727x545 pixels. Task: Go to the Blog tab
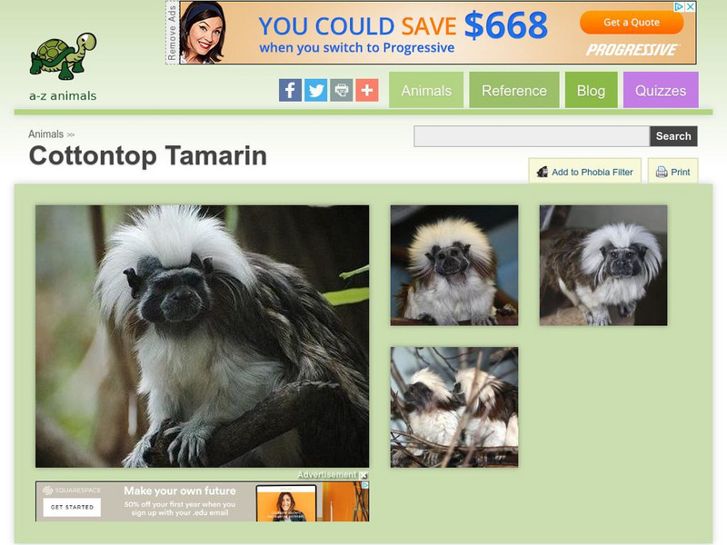592,90
